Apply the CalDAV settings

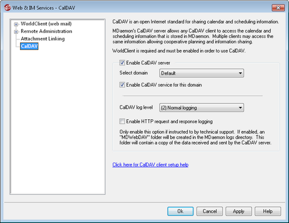click(238, 211)
